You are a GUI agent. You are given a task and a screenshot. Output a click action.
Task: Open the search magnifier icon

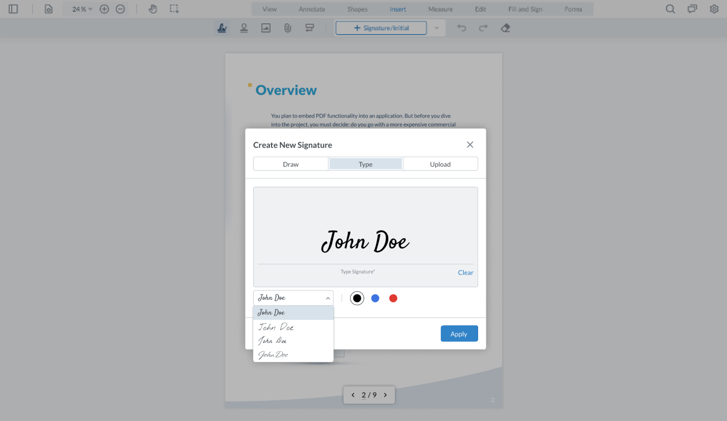[x=670, y=9]
